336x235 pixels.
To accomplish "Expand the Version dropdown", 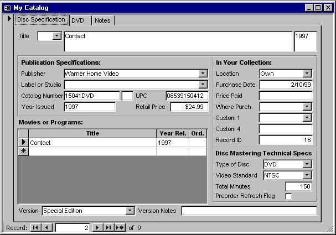I will point(130,211).
